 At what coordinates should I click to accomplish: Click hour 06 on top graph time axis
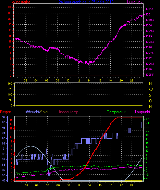pyautogui.click(x=47, y=80)
